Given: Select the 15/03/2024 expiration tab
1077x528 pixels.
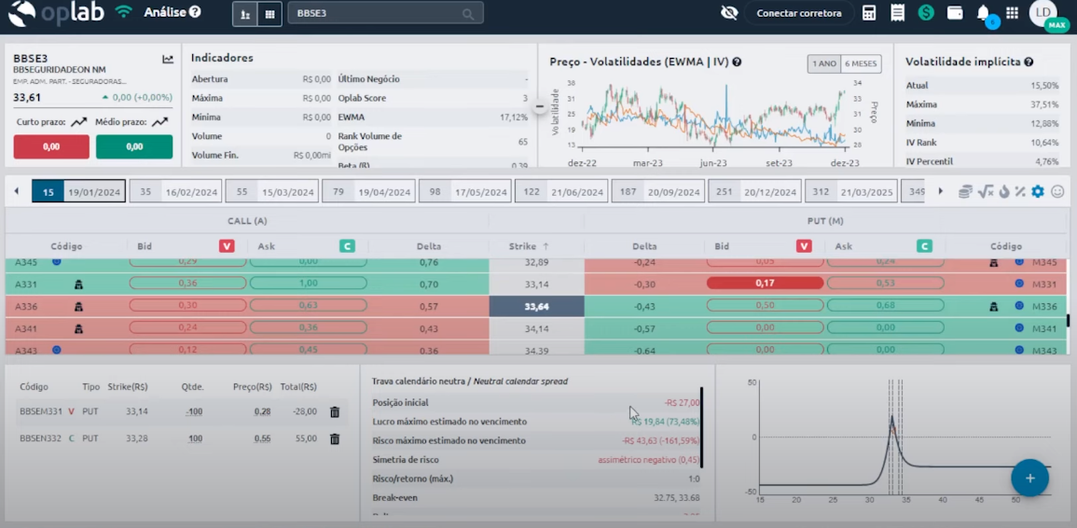Looking at the screenshot, I should 270,192.
